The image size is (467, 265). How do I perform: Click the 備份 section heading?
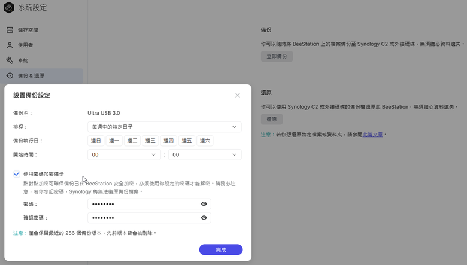(266, 30)
